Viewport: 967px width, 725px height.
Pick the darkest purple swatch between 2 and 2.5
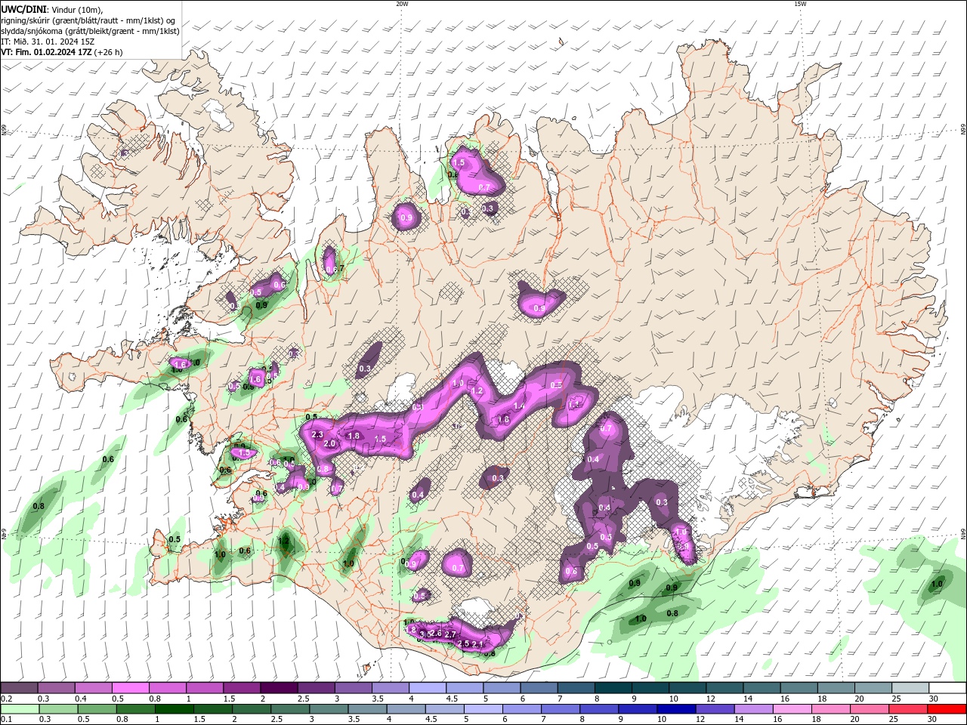279,688
